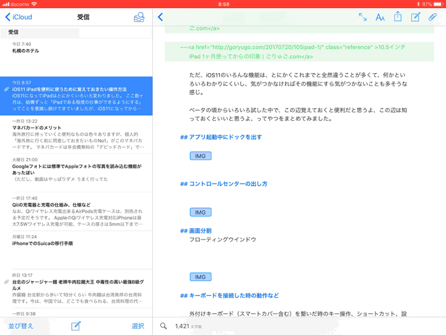The height and width of the screenshot is (335, 446).
Task: Navigate back to iCloud folder list
Action: (19, 17)
